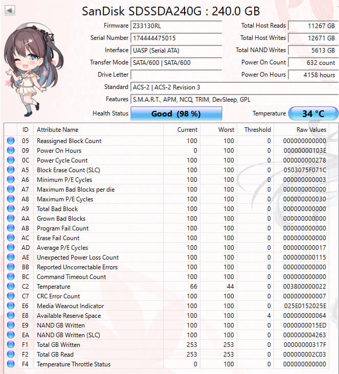Click raw value 0000000015ED for NAND GB Written
The height and width of the screenshot is (374, 339).
point(305,325)
